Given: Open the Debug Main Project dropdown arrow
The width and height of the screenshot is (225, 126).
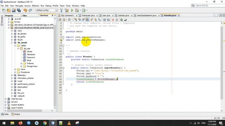Looking at the screenshot, I should tap(80, 10).
